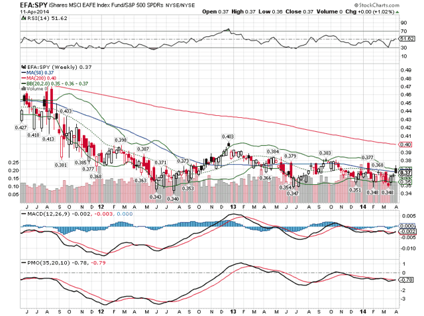Click the Low 0.36 quote value
Screen dimensions: 424x316
(x=270, y=12)
